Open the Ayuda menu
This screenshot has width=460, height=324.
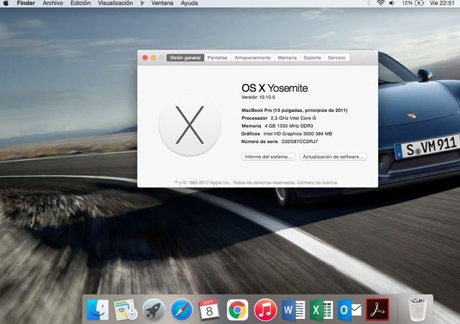pos(189,3)
